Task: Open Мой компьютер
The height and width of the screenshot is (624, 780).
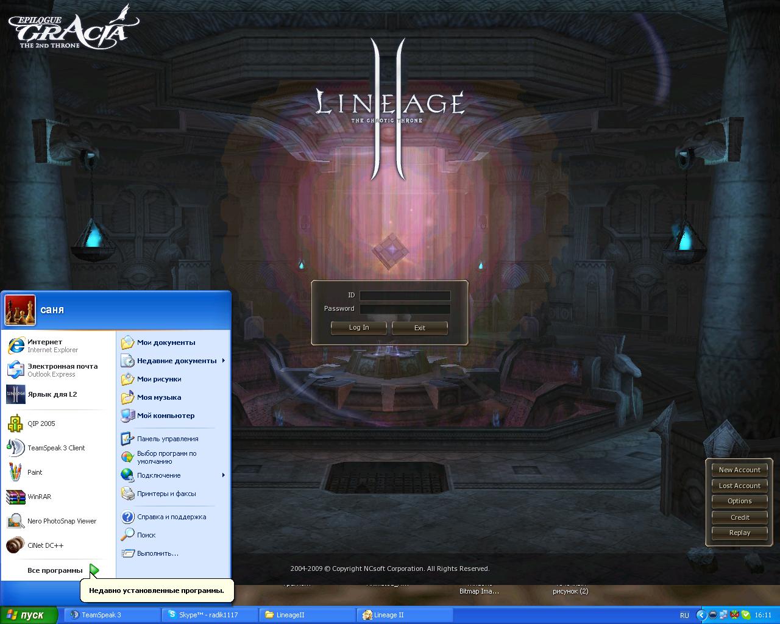Action: click(x=173, y=416)
